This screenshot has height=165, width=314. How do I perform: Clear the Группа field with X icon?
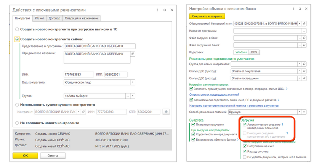click(x=133, y=96)
